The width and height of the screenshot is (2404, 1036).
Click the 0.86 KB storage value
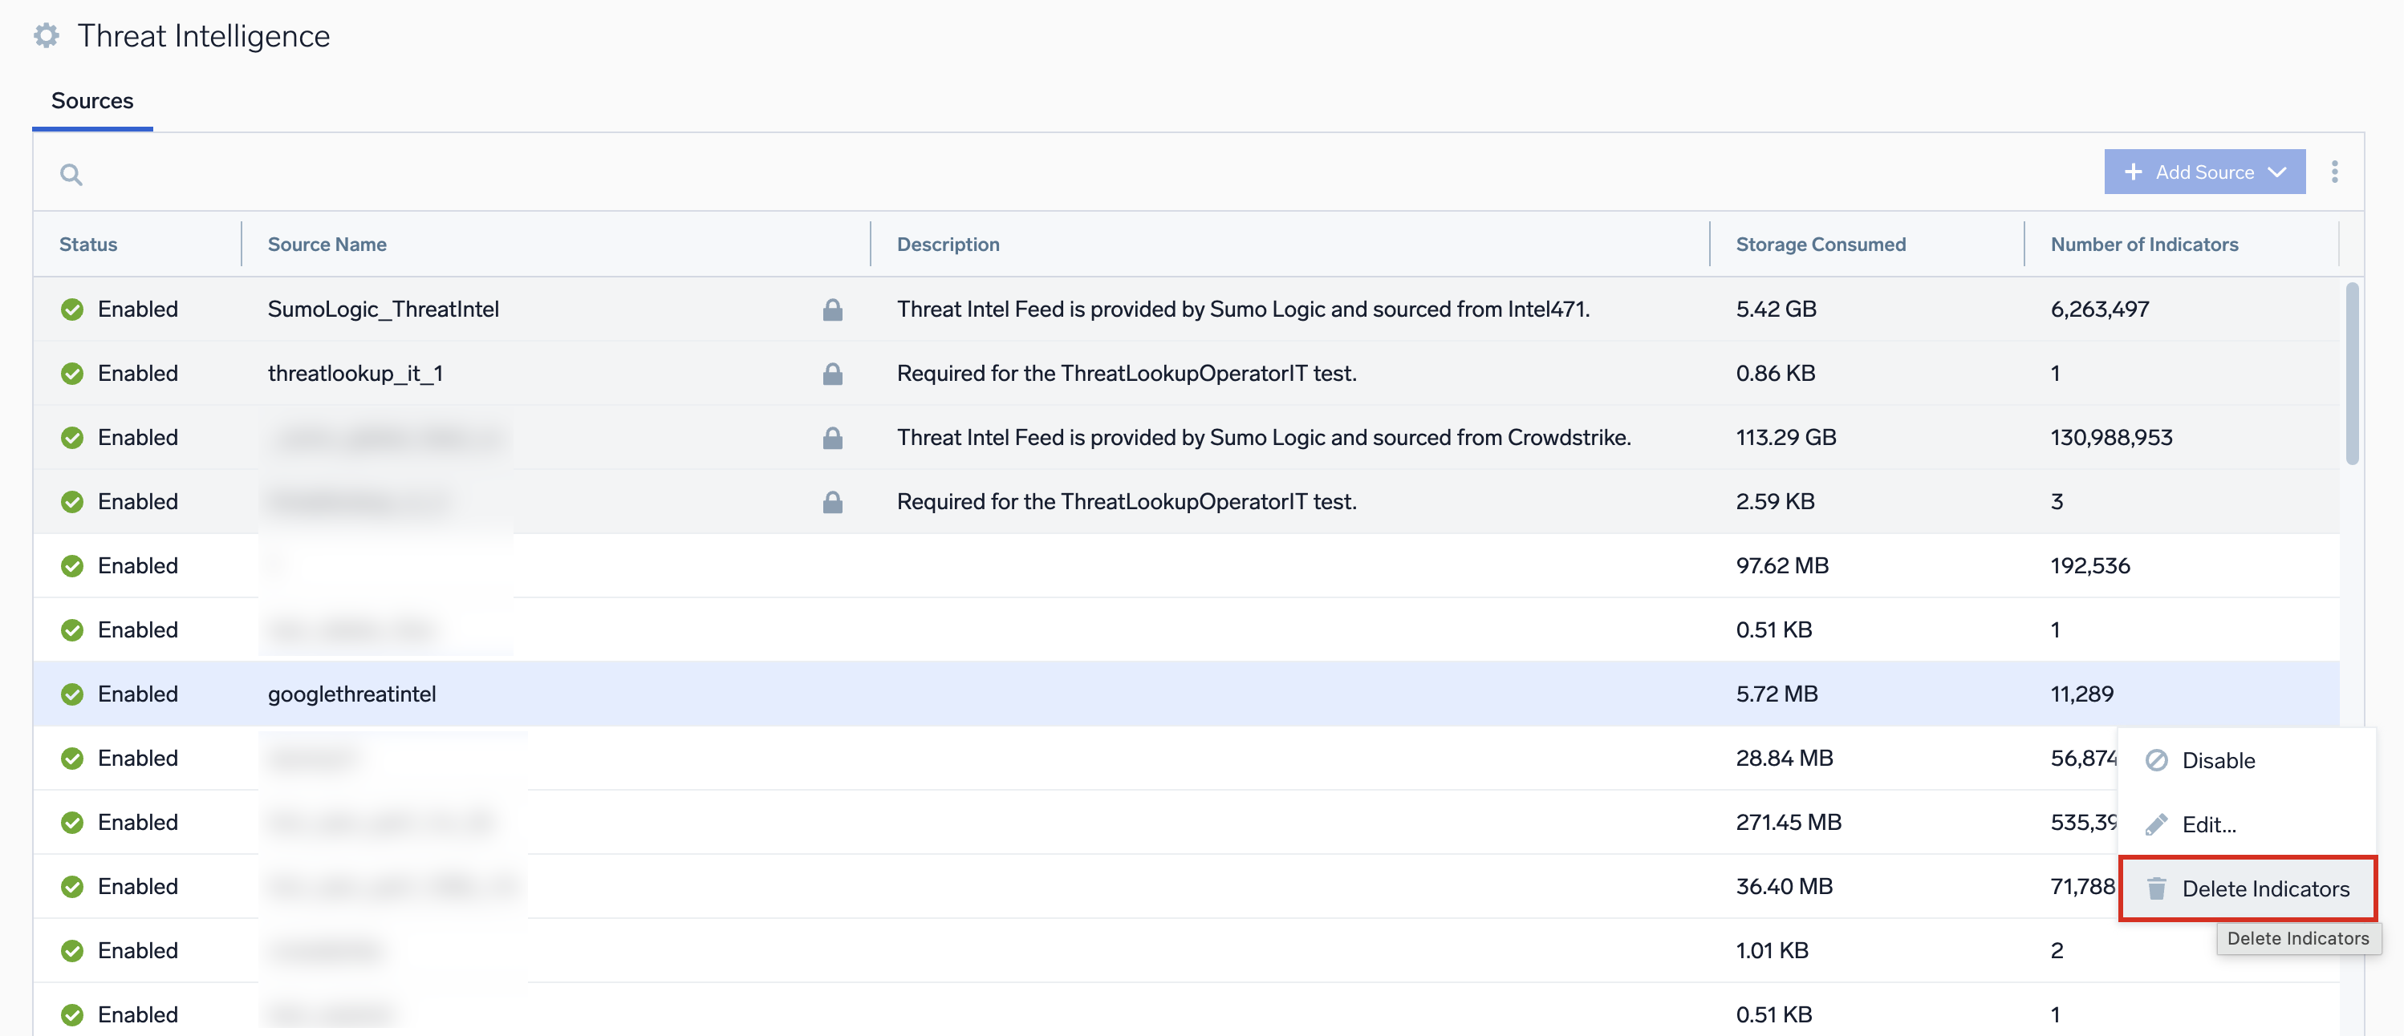[x=1776, y=374]
